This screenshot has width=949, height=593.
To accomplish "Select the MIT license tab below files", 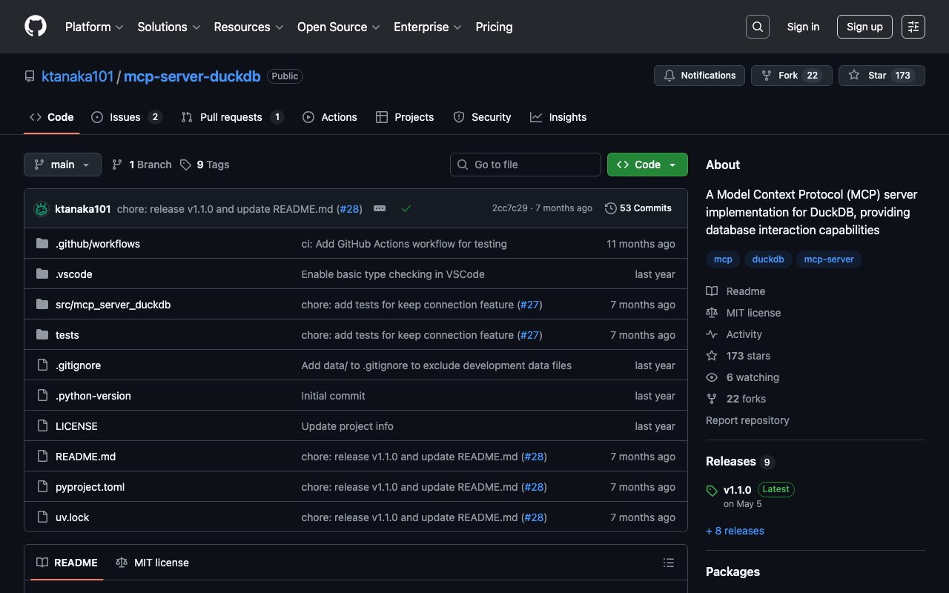I will tap(153, 563).
